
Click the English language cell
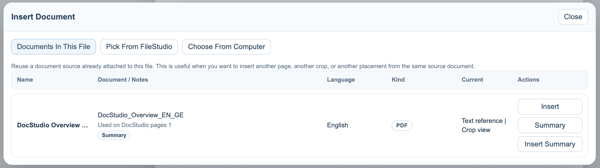pos(337,125)
